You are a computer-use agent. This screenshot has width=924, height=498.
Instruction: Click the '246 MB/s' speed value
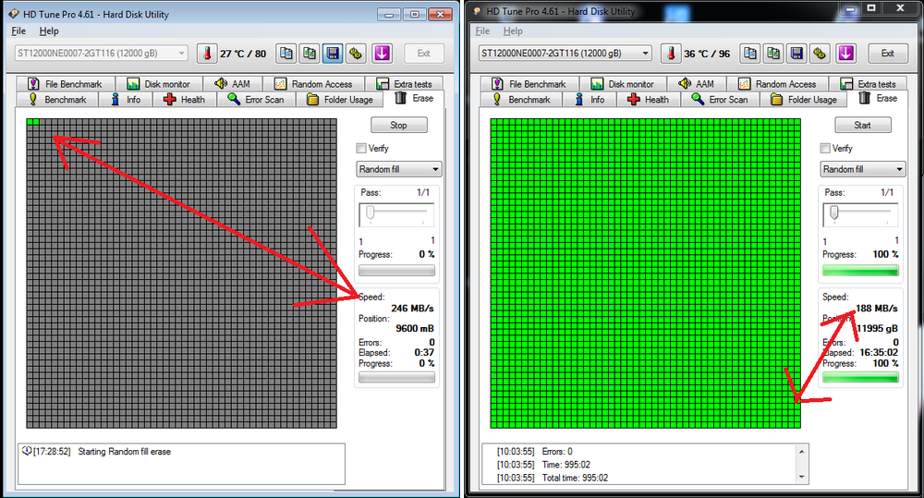click(412, 309)
